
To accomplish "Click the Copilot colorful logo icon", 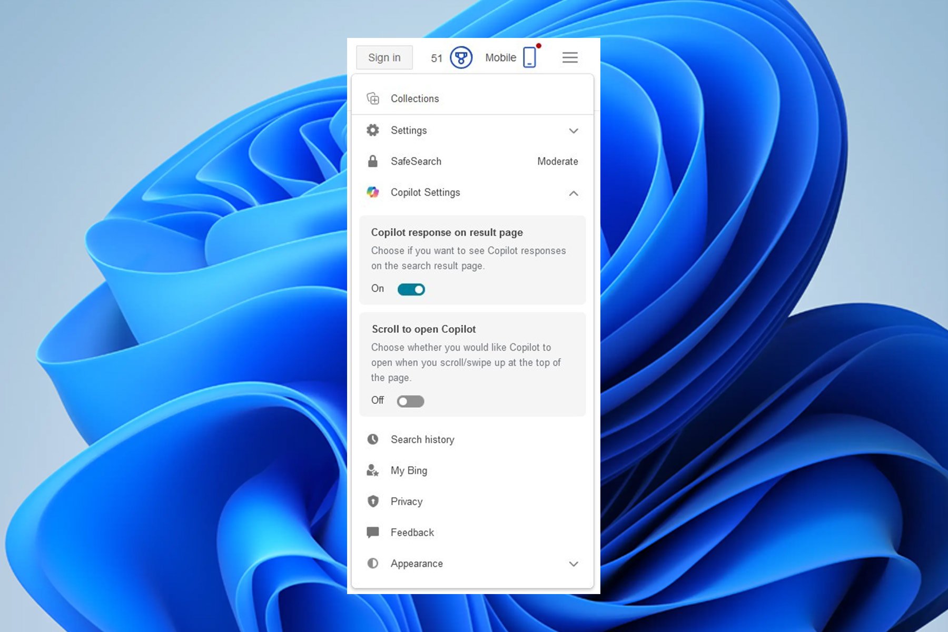I will tap(373, 192).
